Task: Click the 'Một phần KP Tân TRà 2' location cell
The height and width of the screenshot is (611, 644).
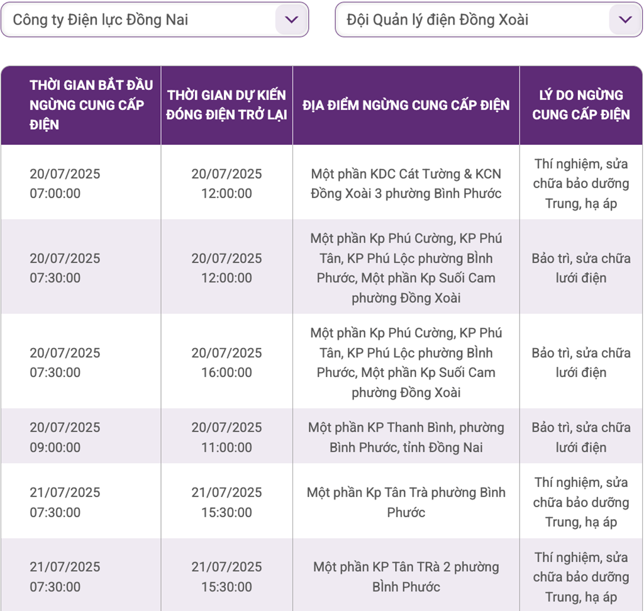Action: click(x=406, y=576)
